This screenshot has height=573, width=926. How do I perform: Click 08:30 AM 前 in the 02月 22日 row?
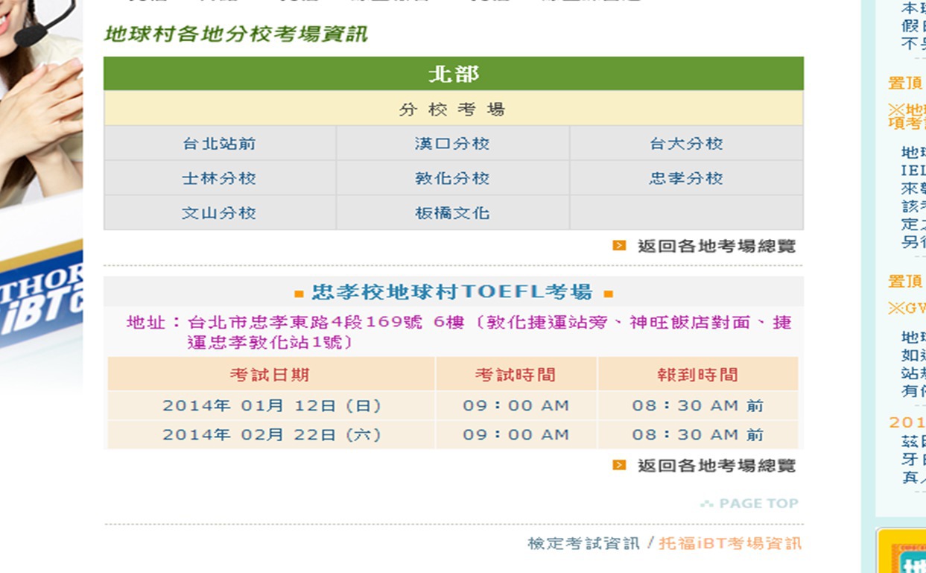coord(698,435)
